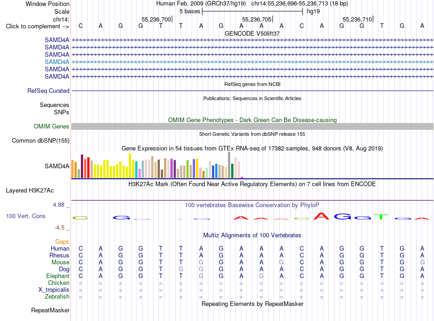
Task: Click the tallest yellow bar in the GTEx chart
Action: click(x=130, y=166)
